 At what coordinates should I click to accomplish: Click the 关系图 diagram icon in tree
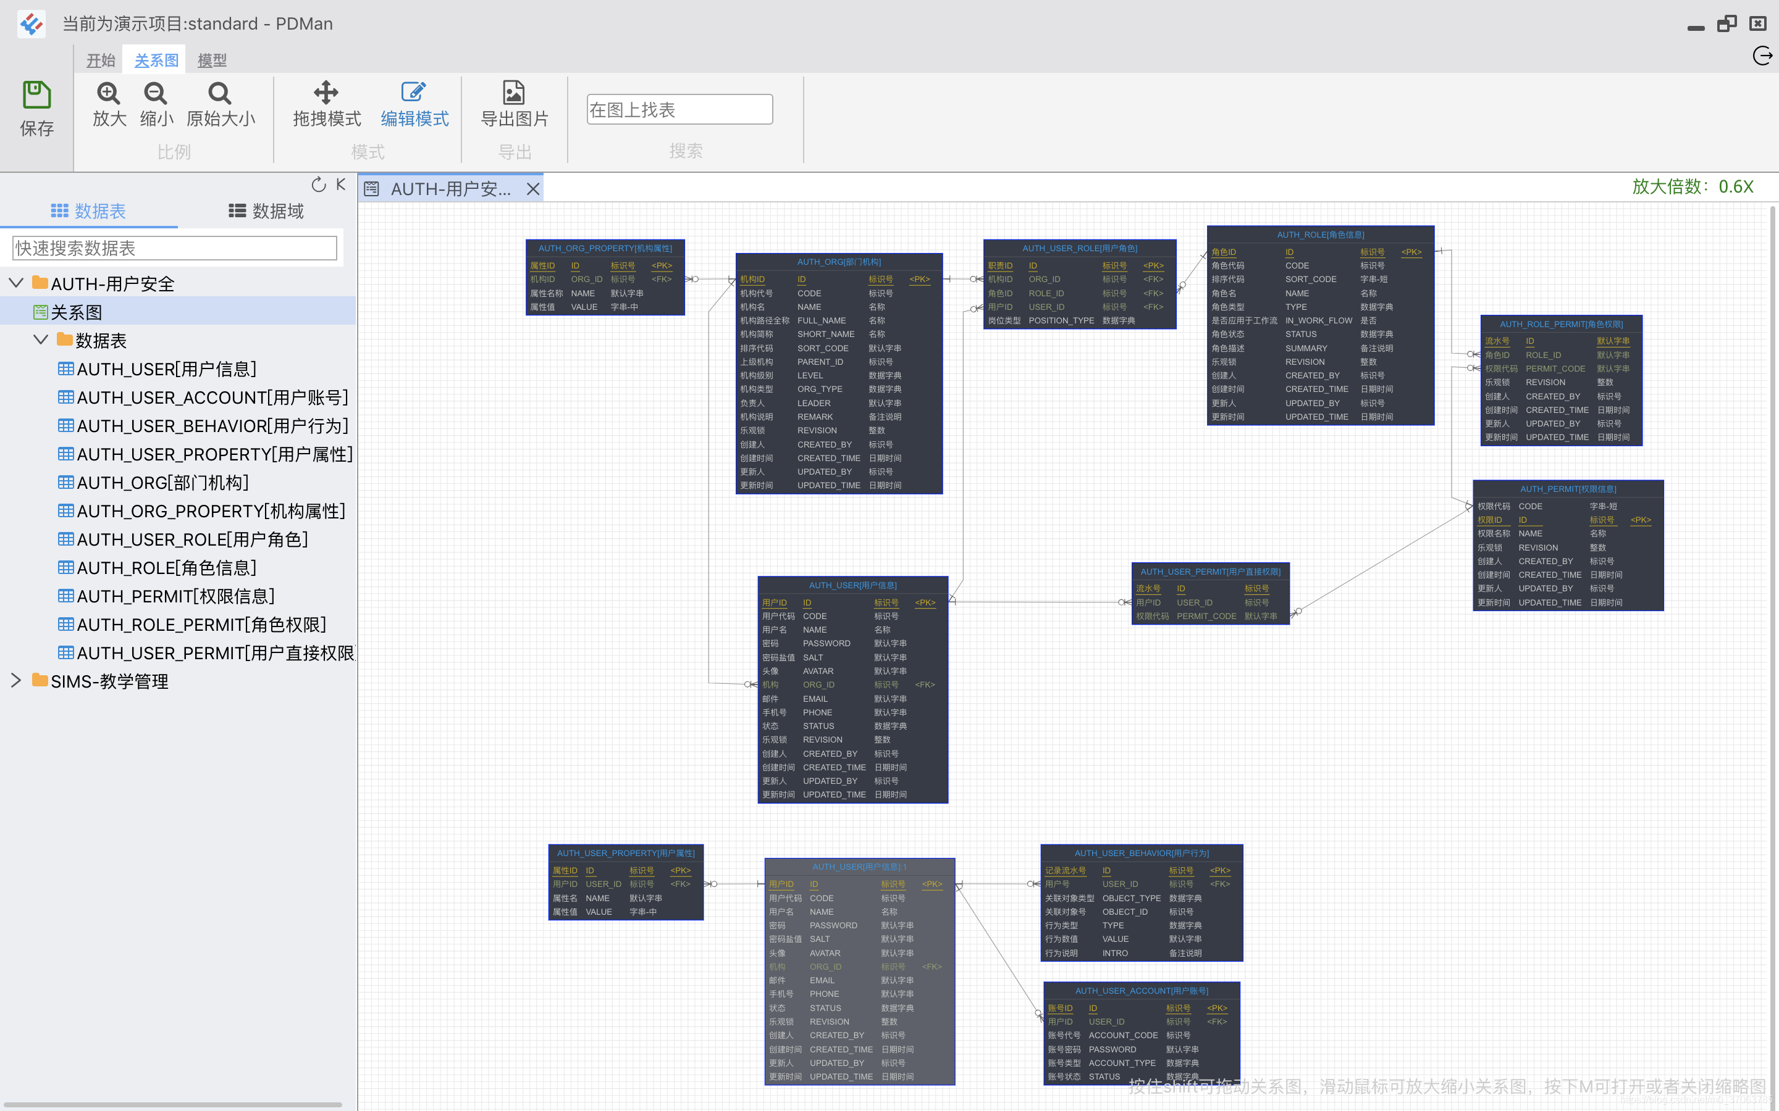click(x=40, y=312)
